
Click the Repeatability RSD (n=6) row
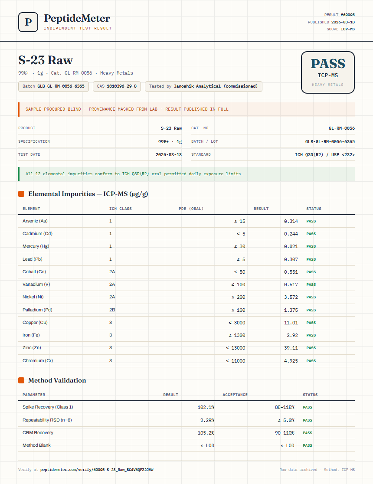coord(186,420)
